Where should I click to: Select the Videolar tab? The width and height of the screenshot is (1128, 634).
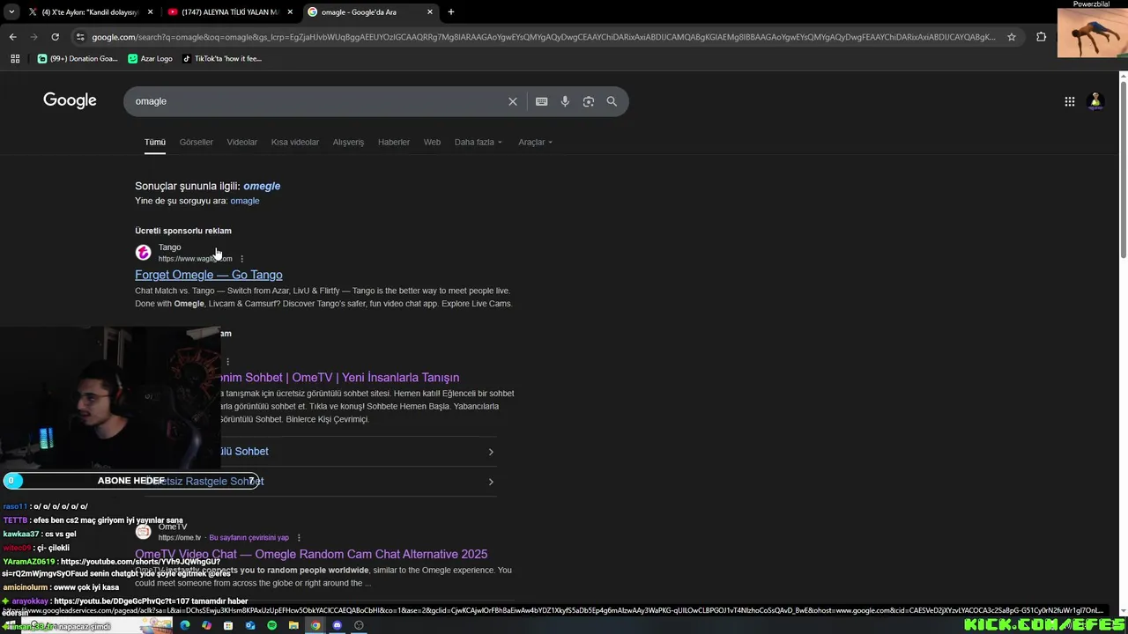tap(242, 142)
